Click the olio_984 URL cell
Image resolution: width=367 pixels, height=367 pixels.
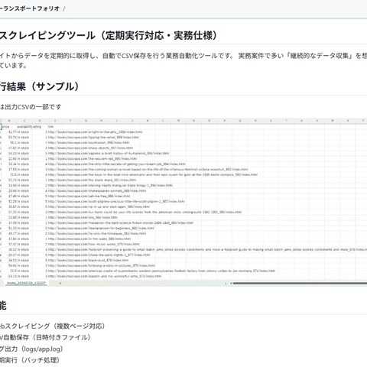pyautogui.click(x=83, y=217)
